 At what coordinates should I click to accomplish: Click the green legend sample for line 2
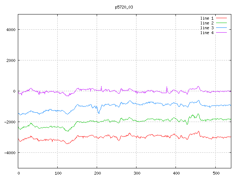(221, 23)
